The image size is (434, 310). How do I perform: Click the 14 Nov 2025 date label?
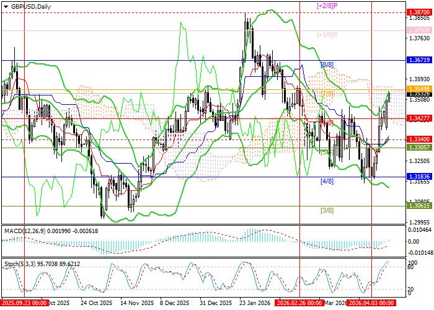click(x=137, y=303)
